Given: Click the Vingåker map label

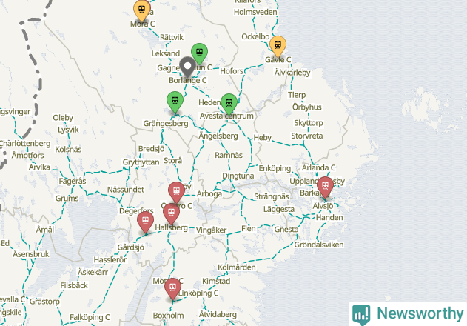Looking at the screenshot, I should (x=211, y=230).
